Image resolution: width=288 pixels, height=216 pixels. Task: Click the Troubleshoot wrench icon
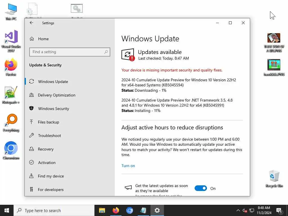[31, 135]
